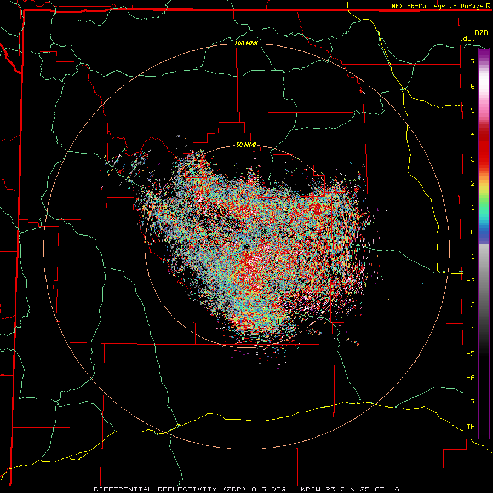Click the color scale value 1 label
Screen dimensions: 493x493
(473, 208)
